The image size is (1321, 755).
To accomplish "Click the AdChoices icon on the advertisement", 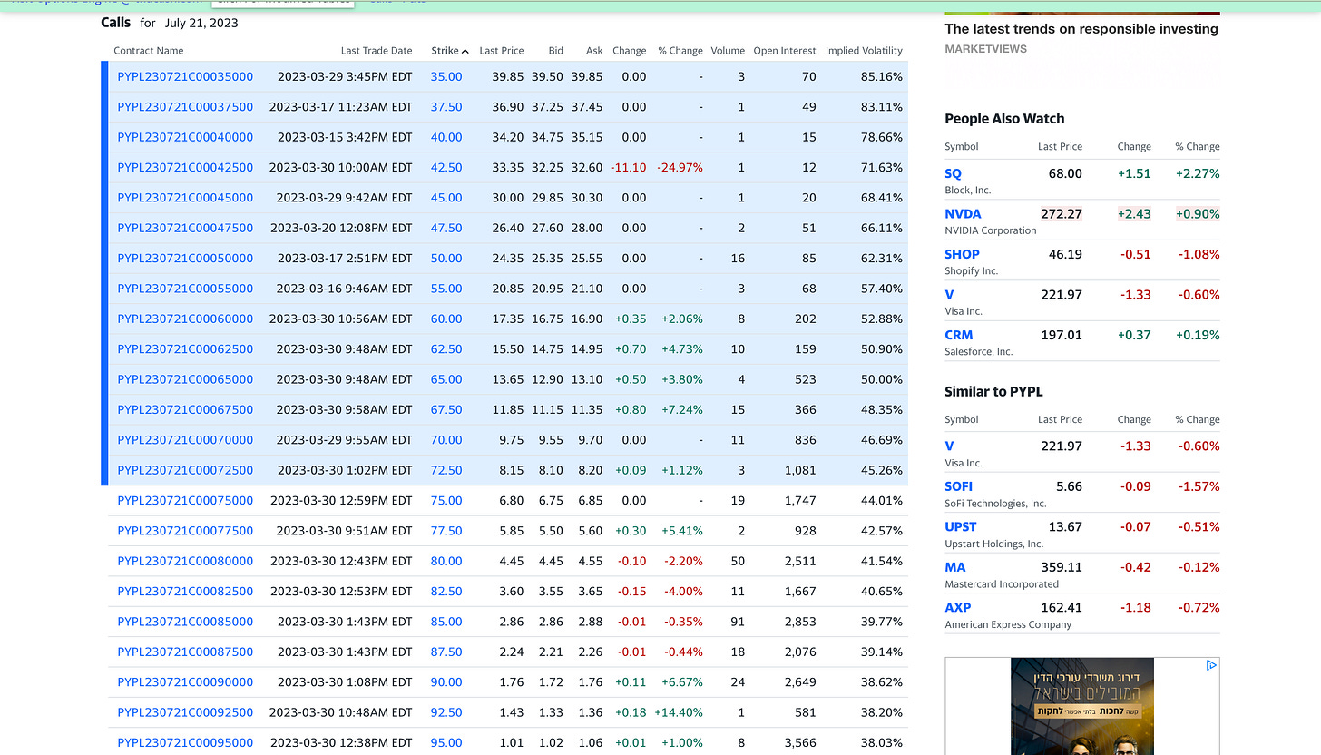I will pyautogui.click(x=1211, y=665).
